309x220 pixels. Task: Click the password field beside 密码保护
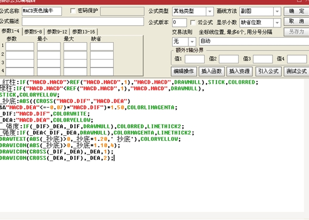(x=122, y=11)
